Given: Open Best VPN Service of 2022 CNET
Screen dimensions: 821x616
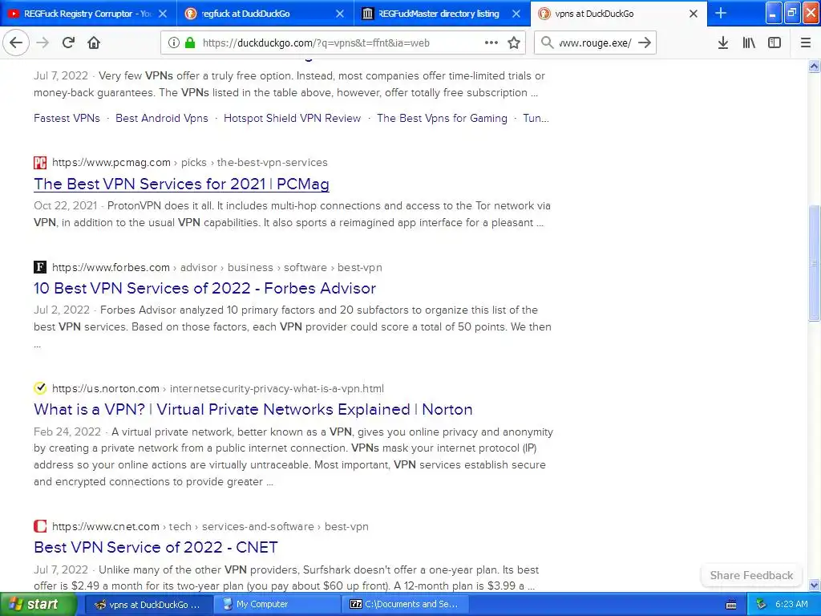Looking at the screenshot, I should [156, 547].
